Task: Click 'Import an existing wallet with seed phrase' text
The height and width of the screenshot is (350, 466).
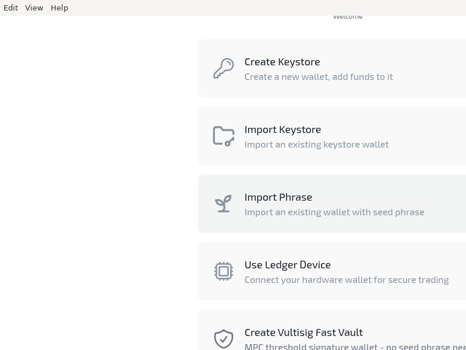Action: 334,212
